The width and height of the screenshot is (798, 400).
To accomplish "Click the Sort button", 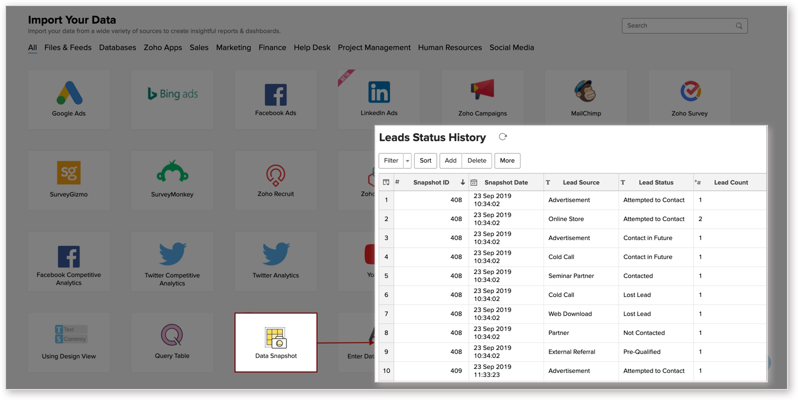I will point(425,160).
